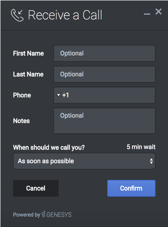Open the phone country code selector arrow

[x=59, y=95]
